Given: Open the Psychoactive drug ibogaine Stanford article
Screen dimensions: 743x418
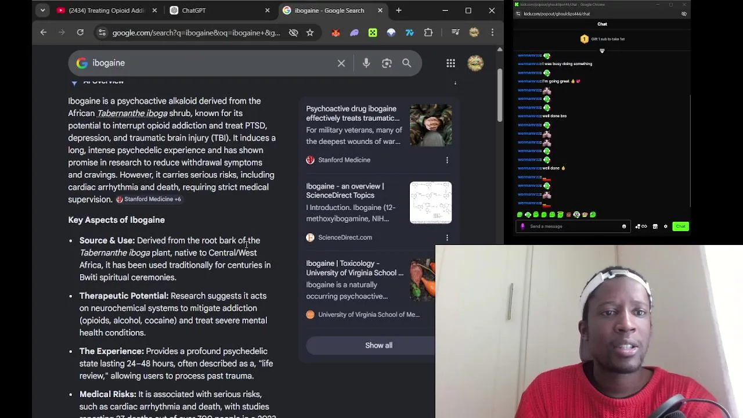Looking at the screenshot, I should tap(353, 113).
